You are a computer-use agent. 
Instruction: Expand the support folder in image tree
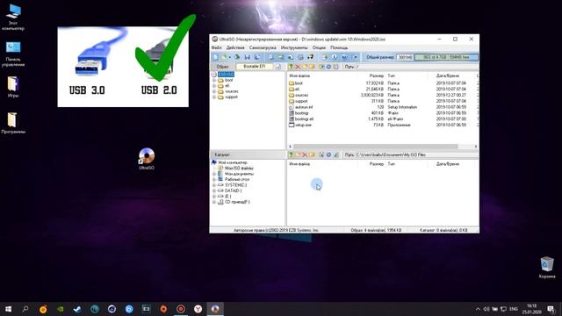tap(214, 97)
